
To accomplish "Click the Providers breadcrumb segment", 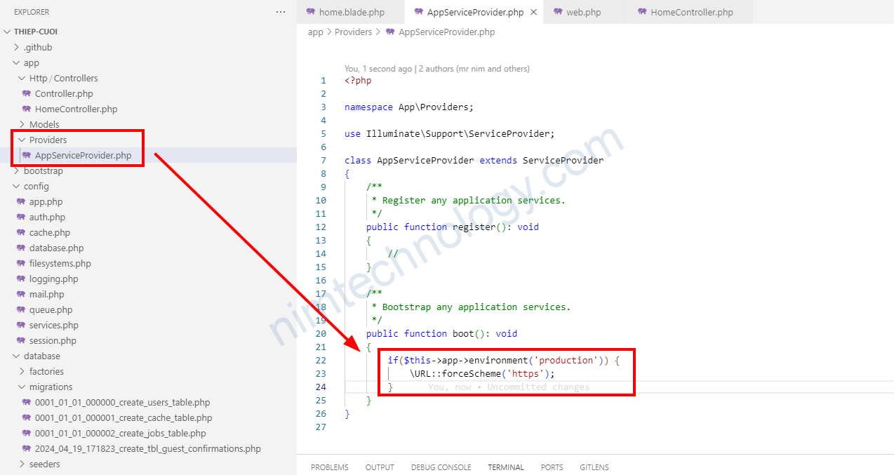I will click(x=353, y=32).
